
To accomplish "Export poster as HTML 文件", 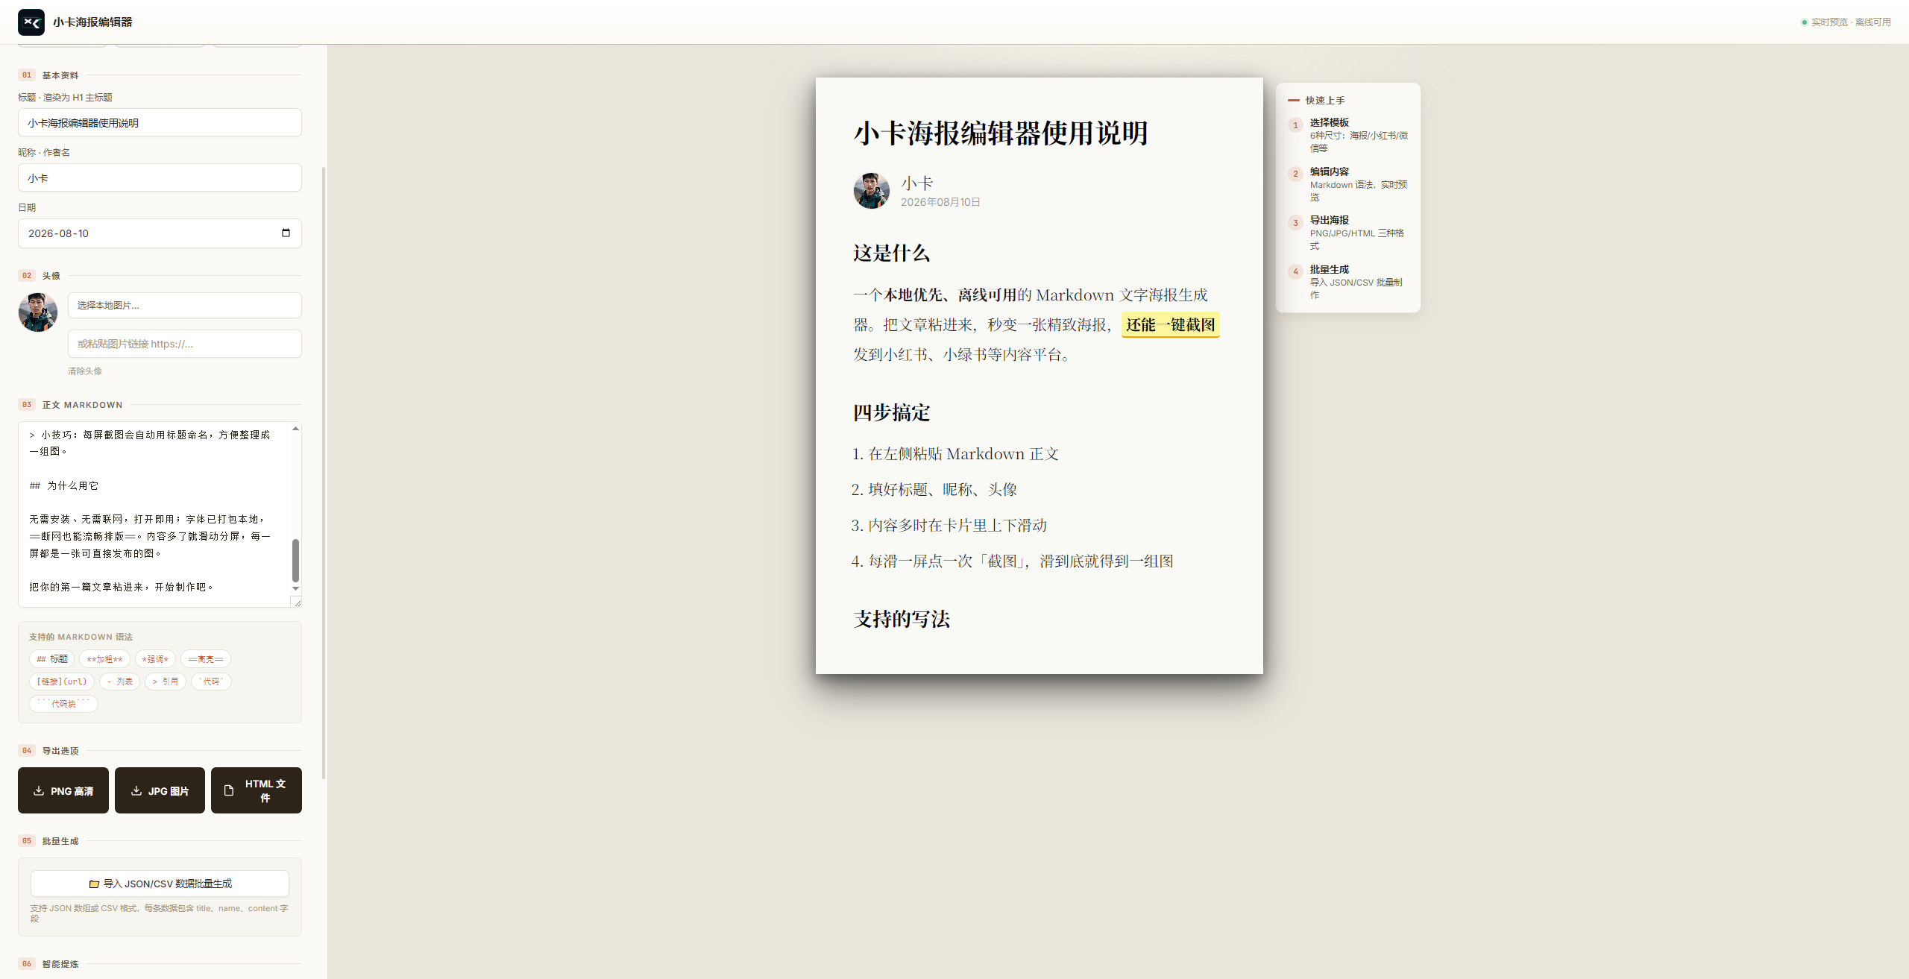I will point(257,790).
